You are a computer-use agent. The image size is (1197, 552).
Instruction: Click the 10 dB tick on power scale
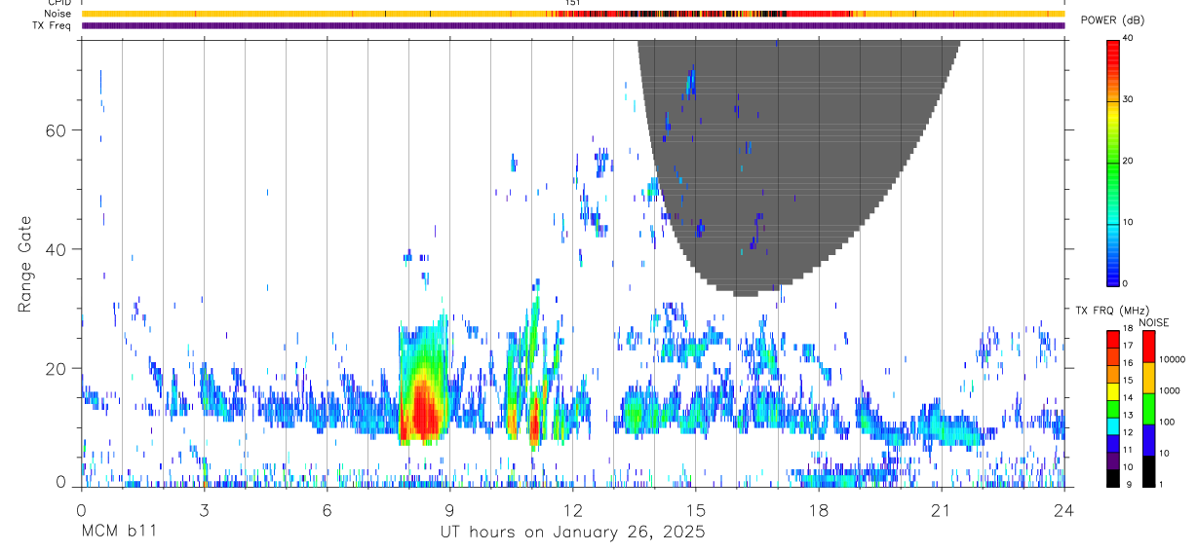click(1129, 222)
